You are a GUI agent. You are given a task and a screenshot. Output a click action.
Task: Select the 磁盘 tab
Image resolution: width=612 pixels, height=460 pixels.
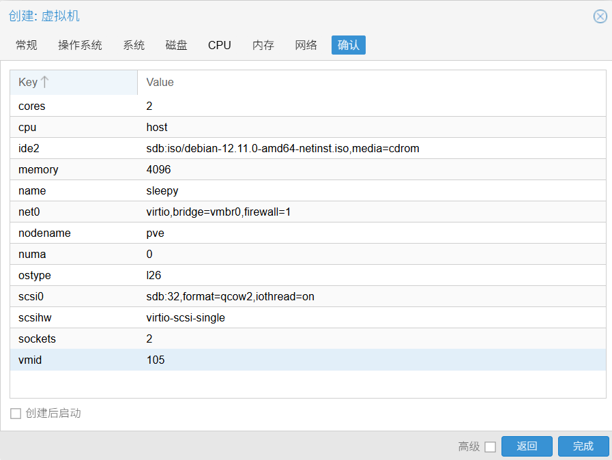pyautogui.click(x=177, y=45)
